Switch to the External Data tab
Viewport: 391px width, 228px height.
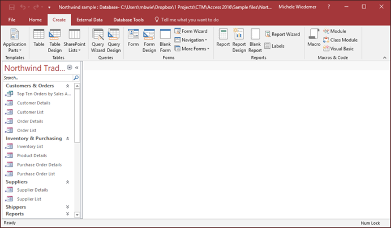point(89,20)
